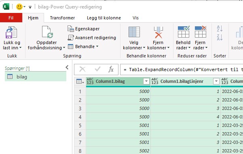Open Avansert redigering editor
The image size is (243, 154).
coord(92,38)
